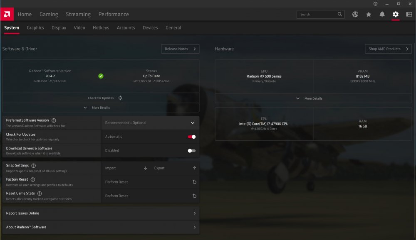
Task: Click help icon beside Factory Reset
Action: [32, 180]
